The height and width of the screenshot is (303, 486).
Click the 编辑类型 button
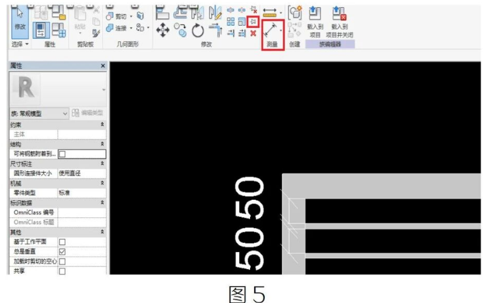tap(88, 113)
